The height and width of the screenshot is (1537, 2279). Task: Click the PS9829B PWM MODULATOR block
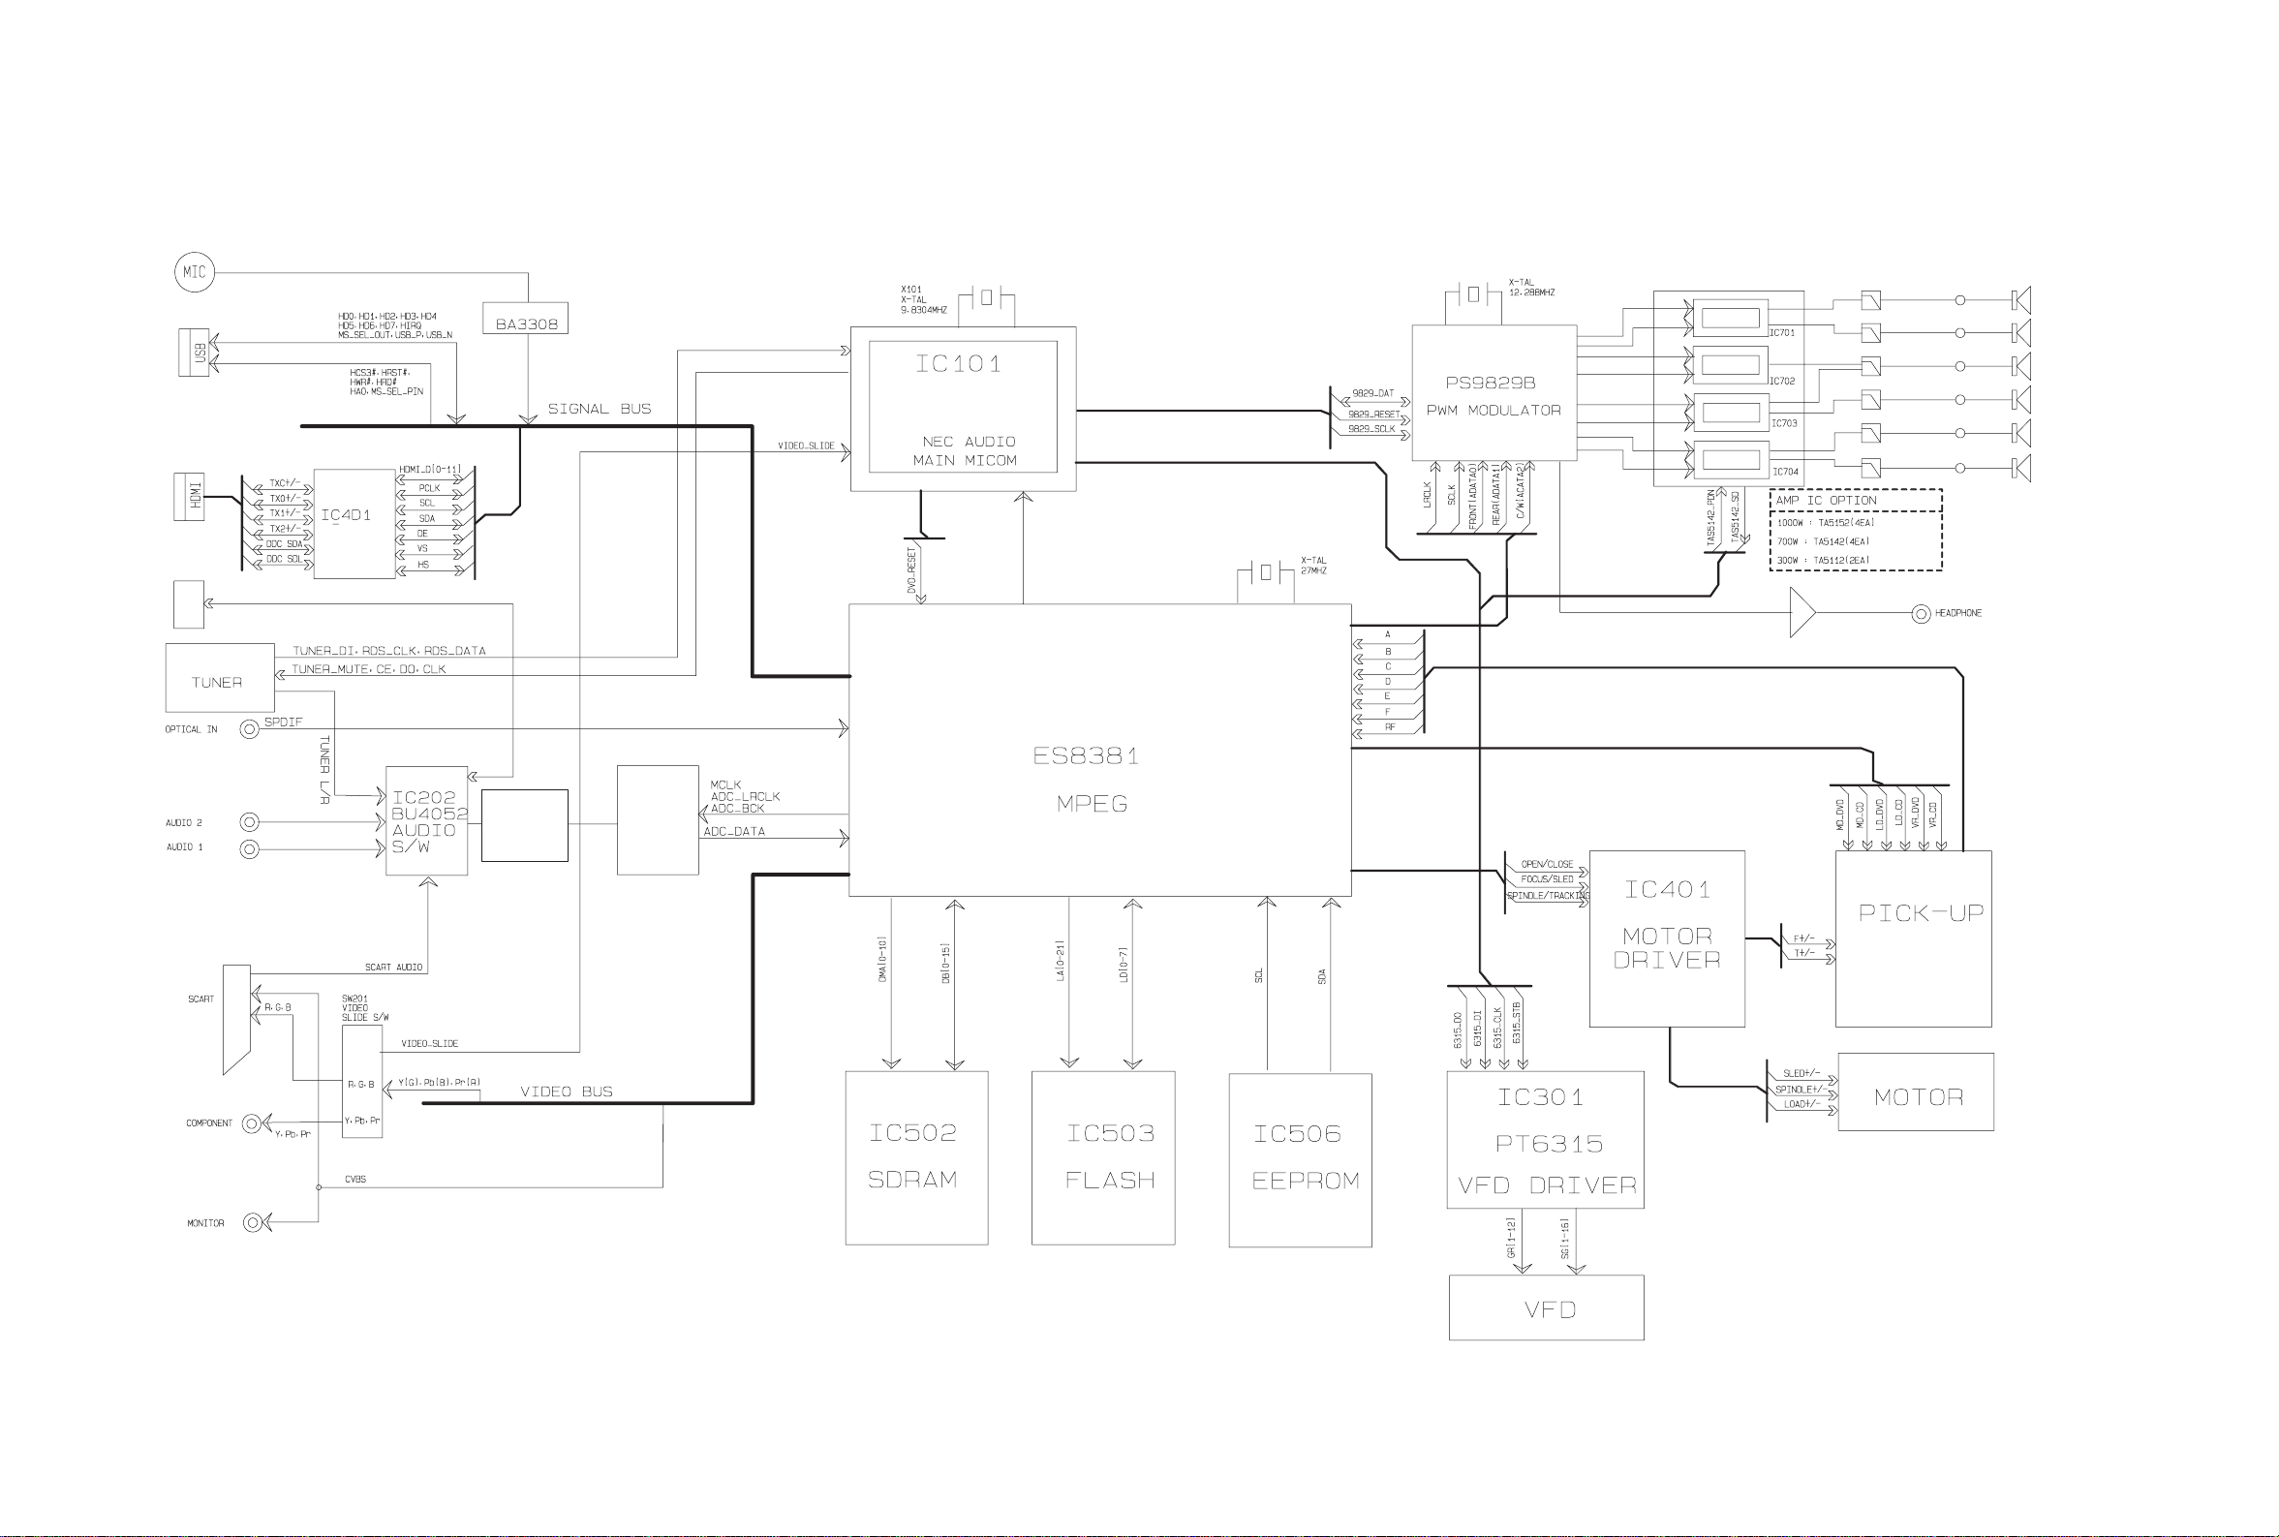(x=1494, y=393)
